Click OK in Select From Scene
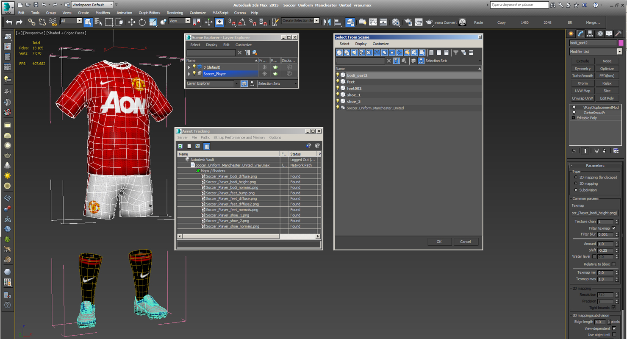 439,242
